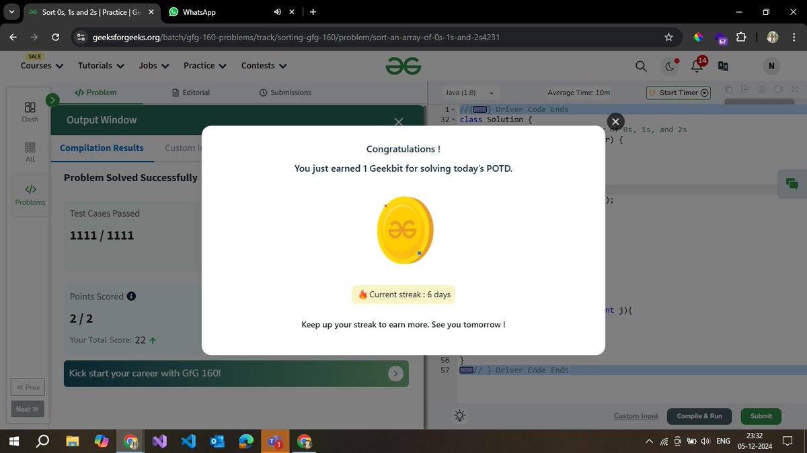This screenshot has width=807, height=453.
Task: Open the chat support floating icon
Action: coord(792,184)
